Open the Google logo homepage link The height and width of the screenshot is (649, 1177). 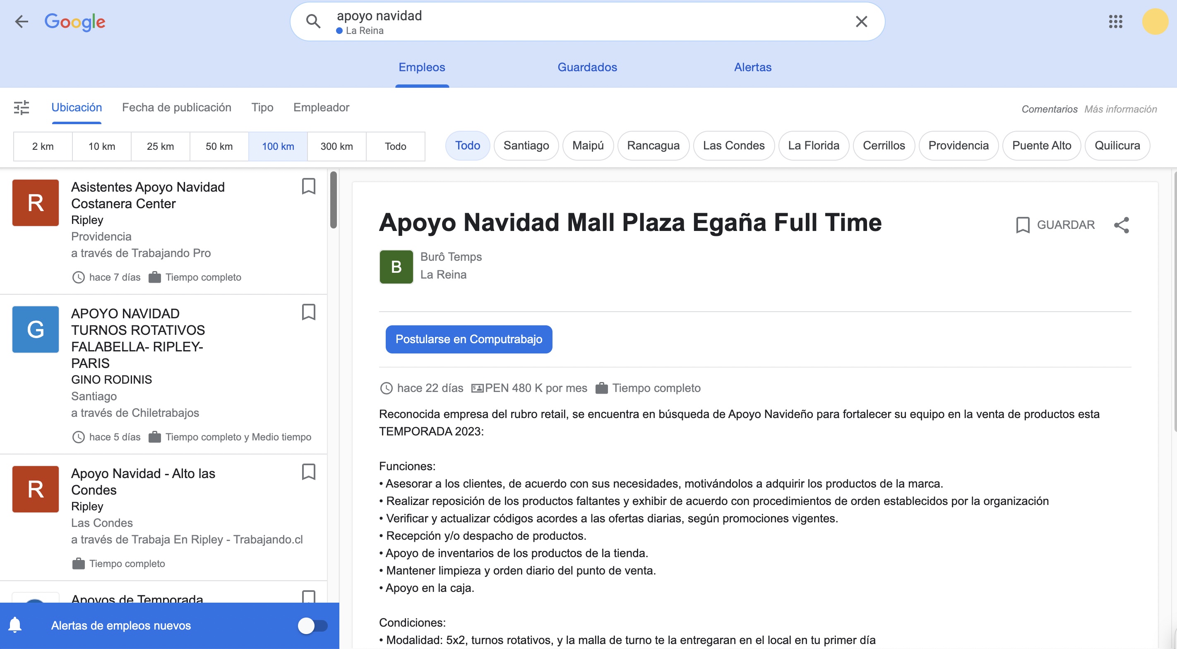pyautogui.click(x=75, y=22)
